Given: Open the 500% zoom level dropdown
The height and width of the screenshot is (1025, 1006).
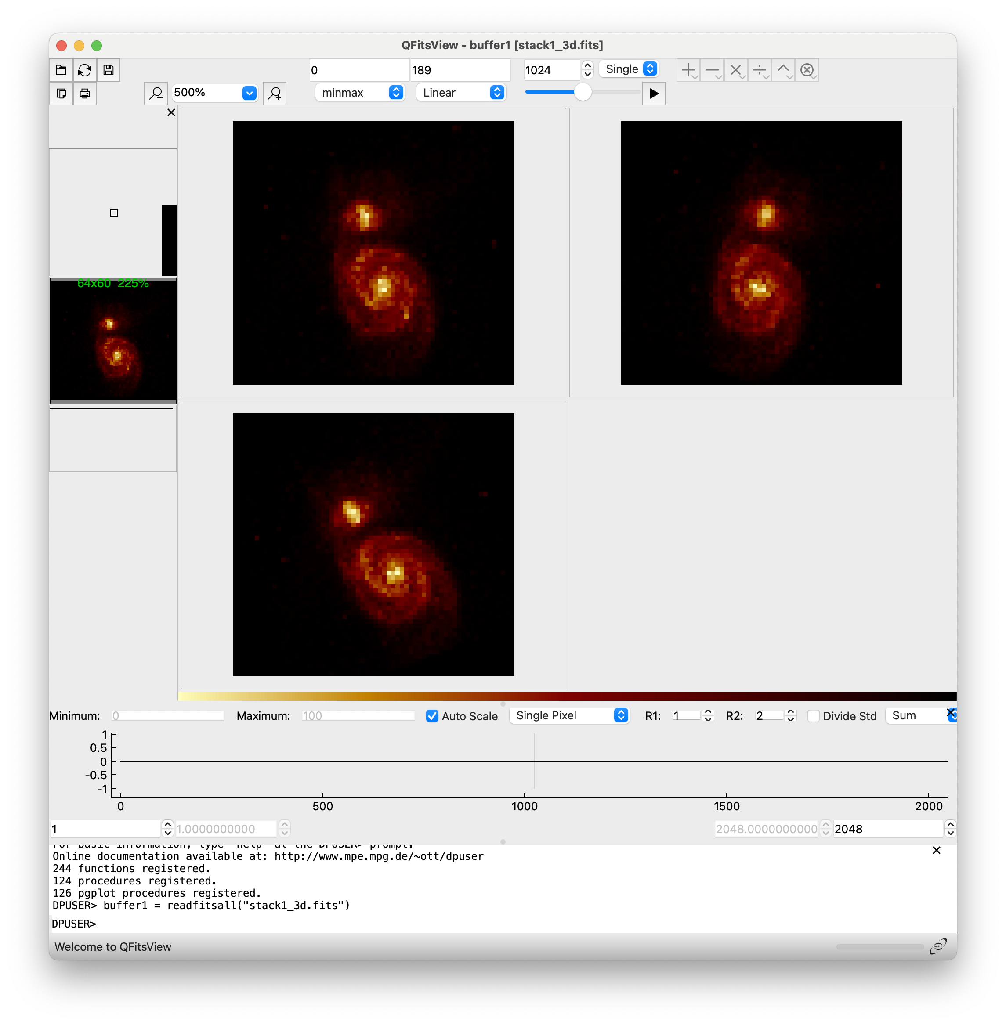Looking at the screenshot, I should click(x=249, y=93).
